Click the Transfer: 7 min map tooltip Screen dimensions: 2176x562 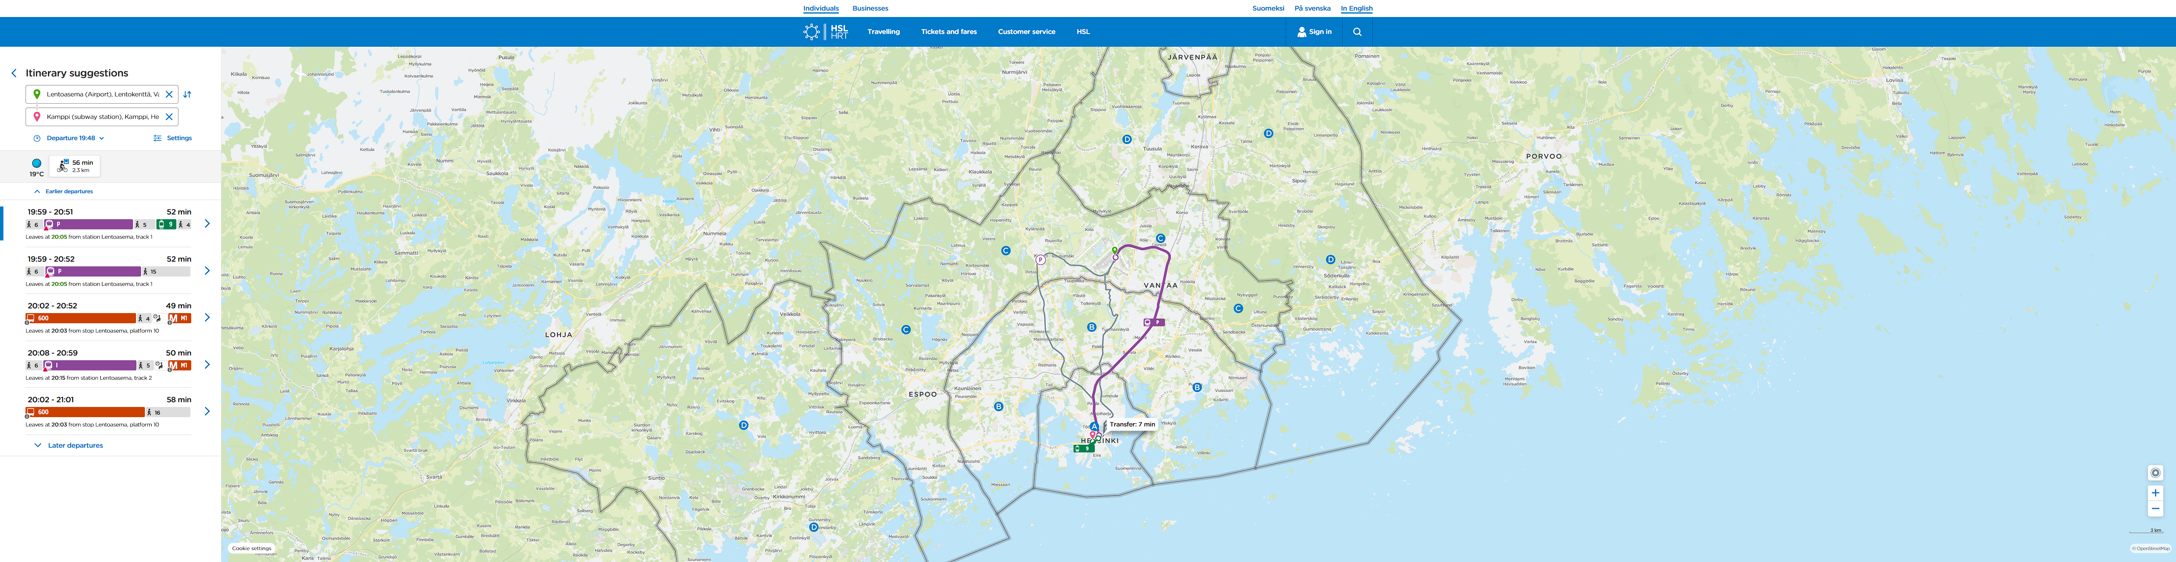pyautogui.click(x=1132, y=424)
